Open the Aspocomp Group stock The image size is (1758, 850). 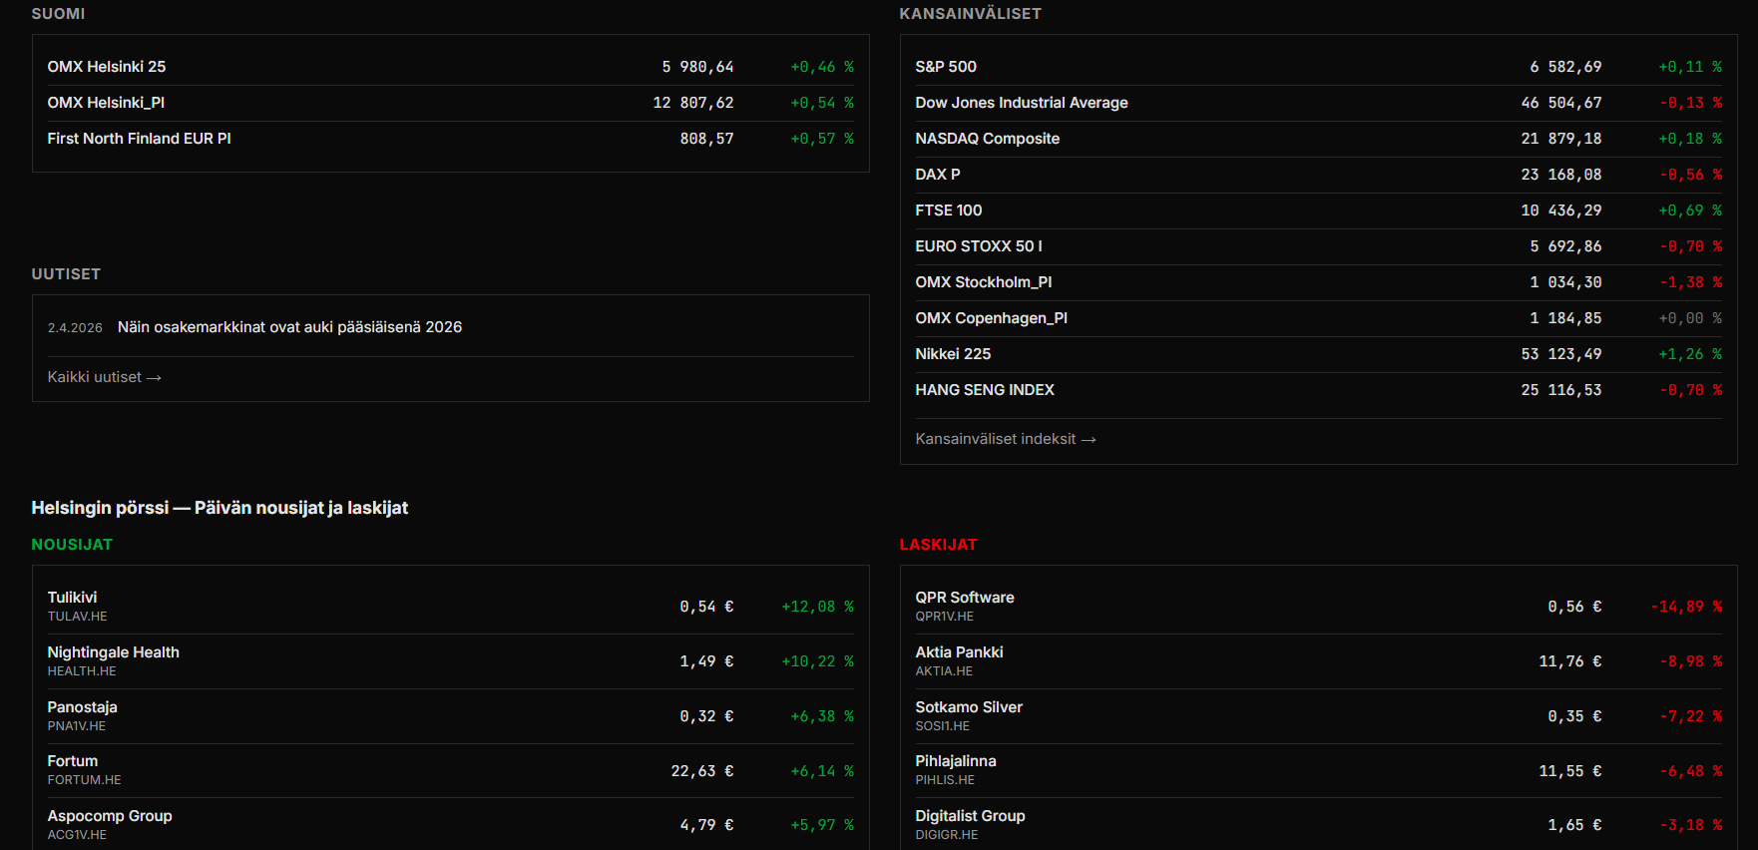click(x=110, y=816)
